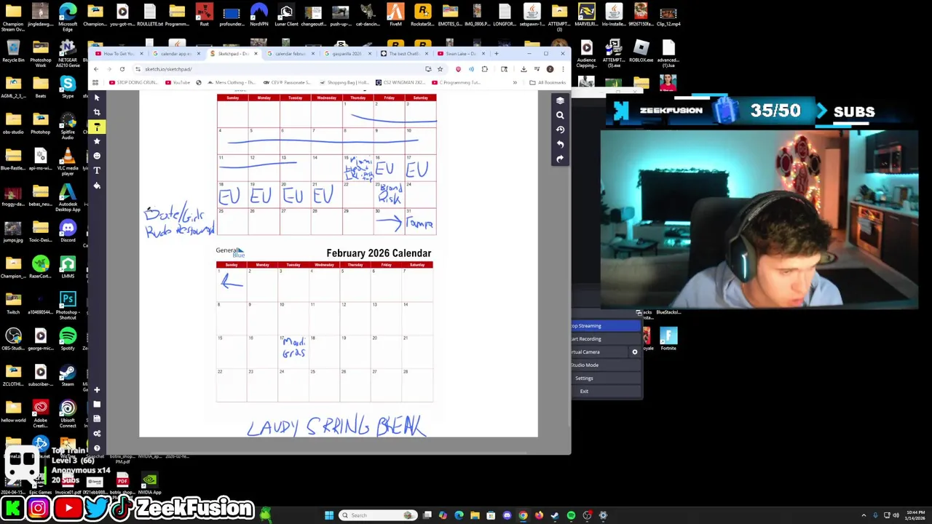Reload the page in Chrome
Viewport: 932px width, 524px height.
point(122,69)
